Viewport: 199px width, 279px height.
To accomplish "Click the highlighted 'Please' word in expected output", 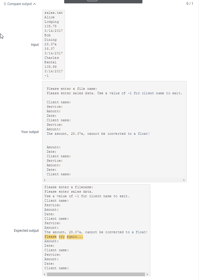I will 50,237.
